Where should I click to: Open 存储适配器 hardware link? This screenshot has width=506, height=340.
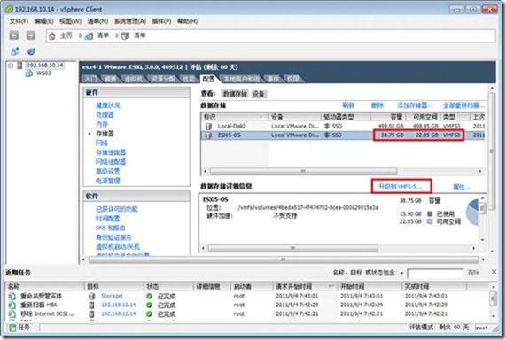tap(111, 152)
